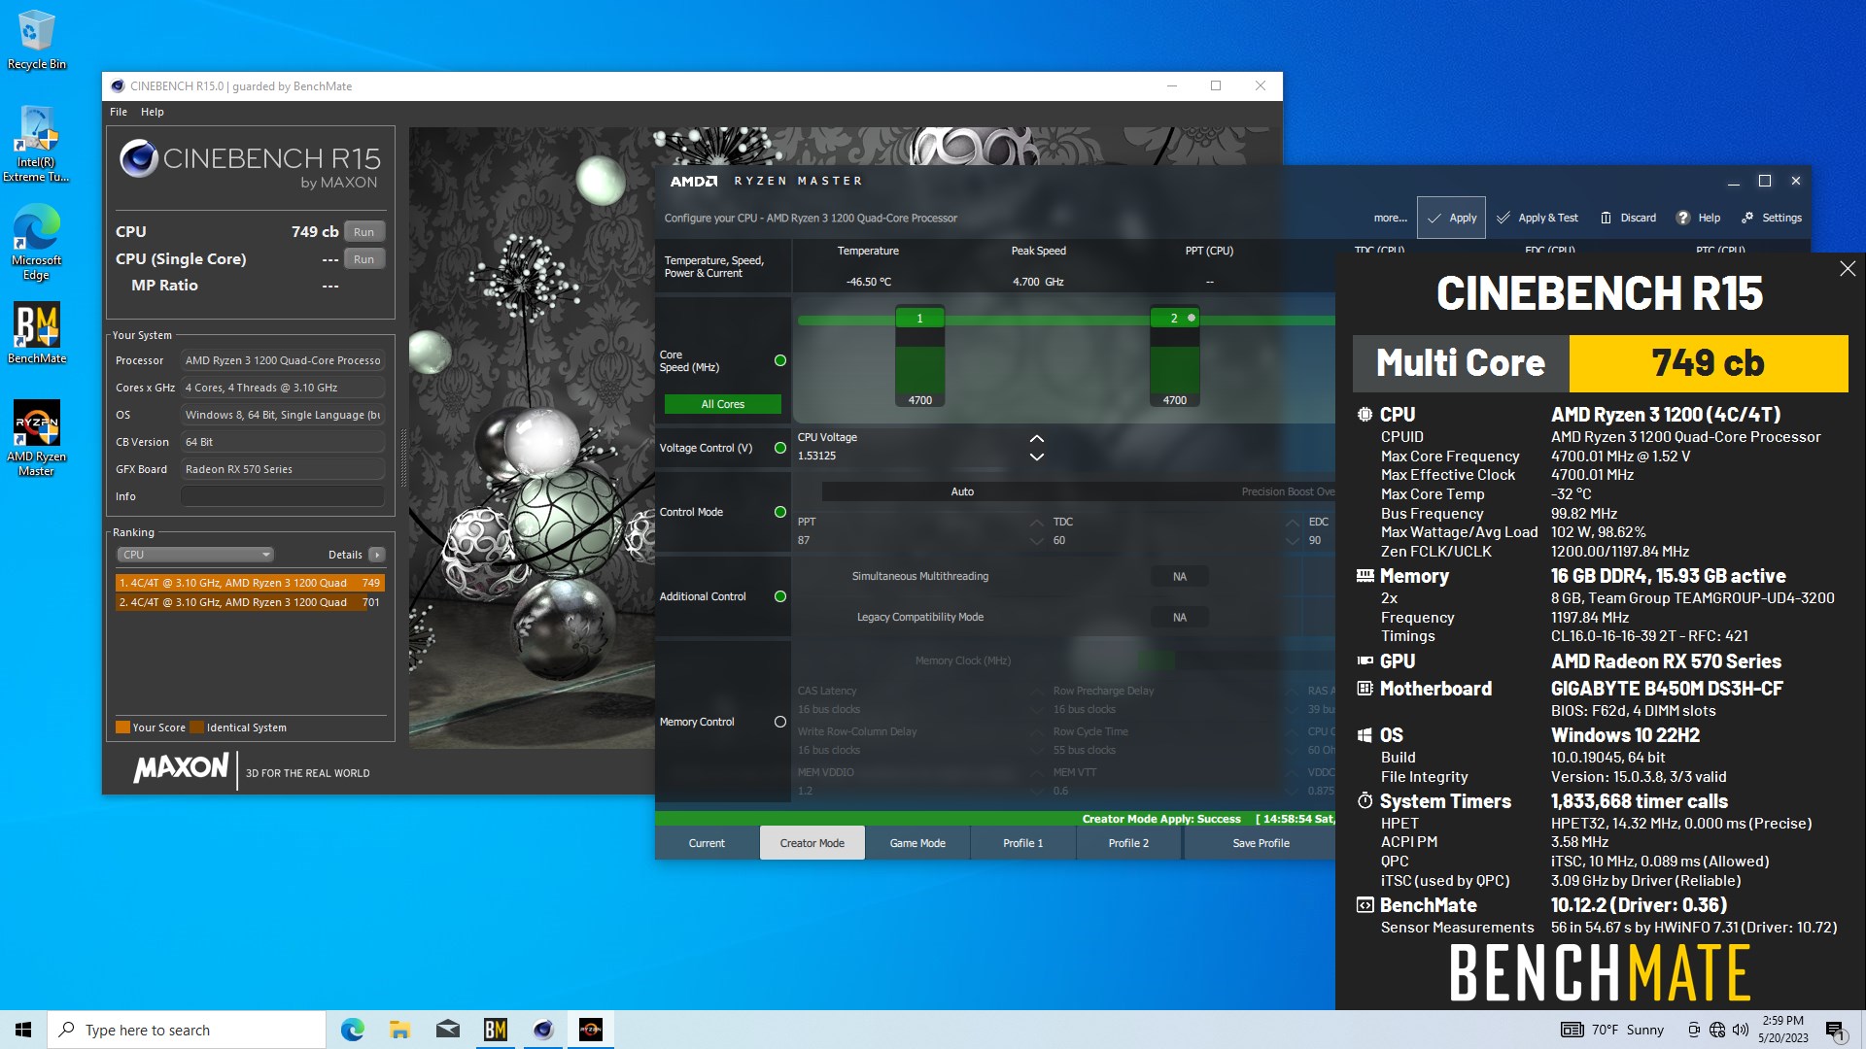Click the Cinebench R15 logo icon

point(139,158)
